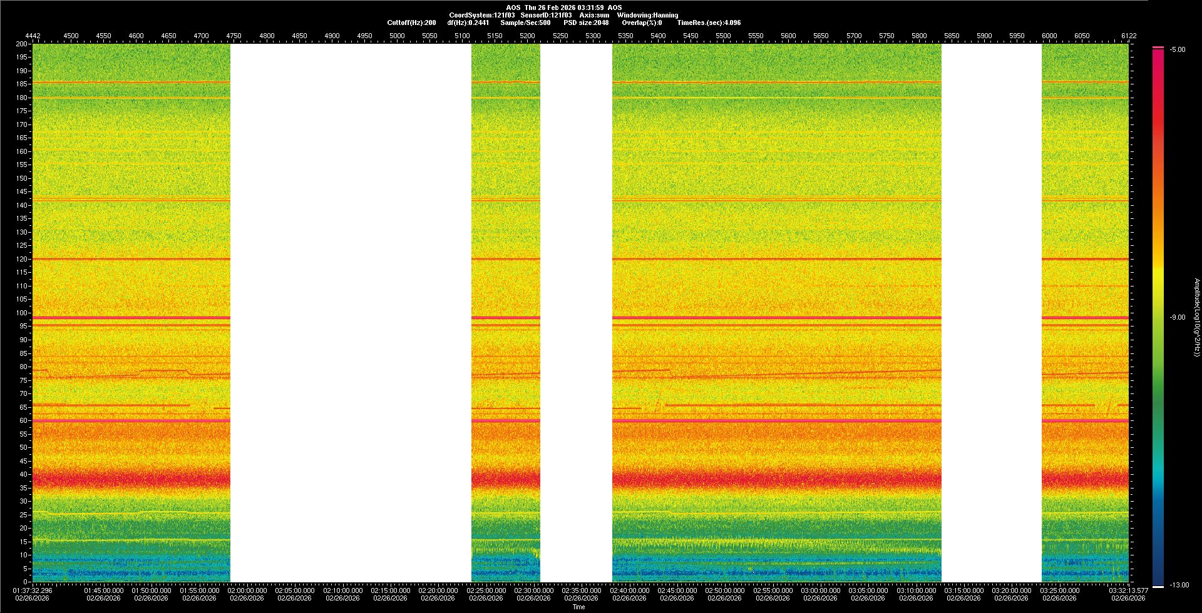Click the 03:32:13.577 end time label
Image resolution: width=1202 pixels, height=613 pixels.
tap(1129, 590)
